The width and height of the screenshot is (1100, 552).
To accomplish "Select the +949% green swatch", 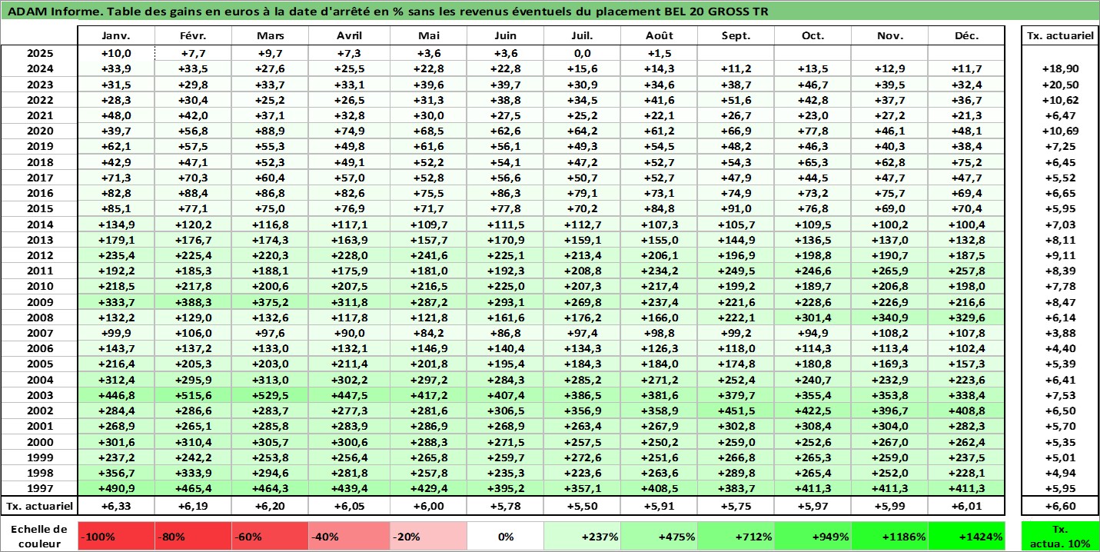I will 813,537.
